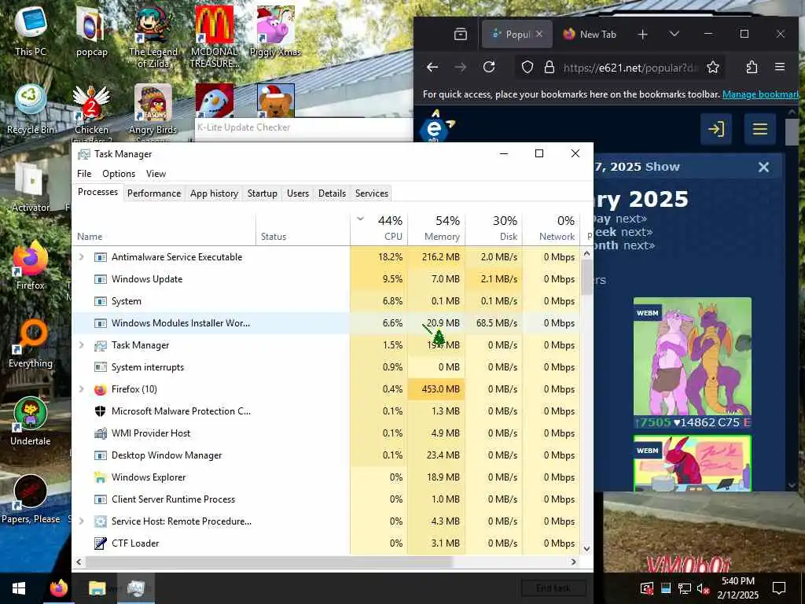Open the Activator desktop icon

click(x=31, y=188)
